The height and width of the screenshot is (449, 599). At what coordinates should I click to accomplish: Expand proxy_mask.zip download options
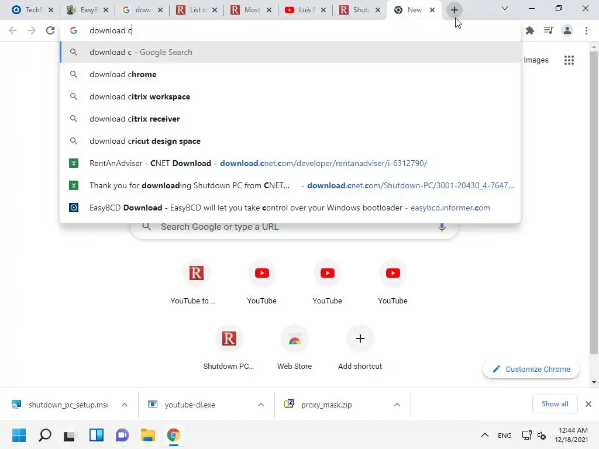pyautogui.click(x=397, y=405)
